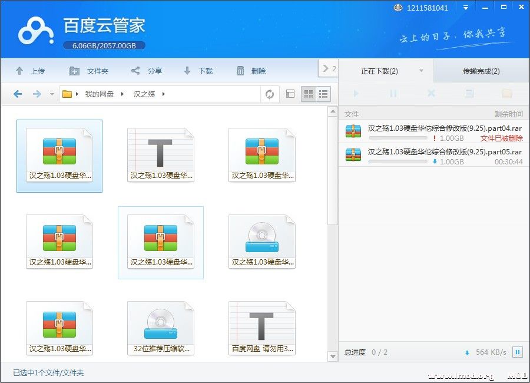The height and width of the screenshot is (383, 530).
Task: Go back with the left arrow
Action: coord(18,94)
